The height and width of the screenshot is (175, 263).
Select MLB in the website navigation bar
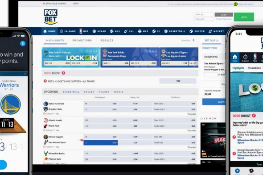click(x=143, y=31)
